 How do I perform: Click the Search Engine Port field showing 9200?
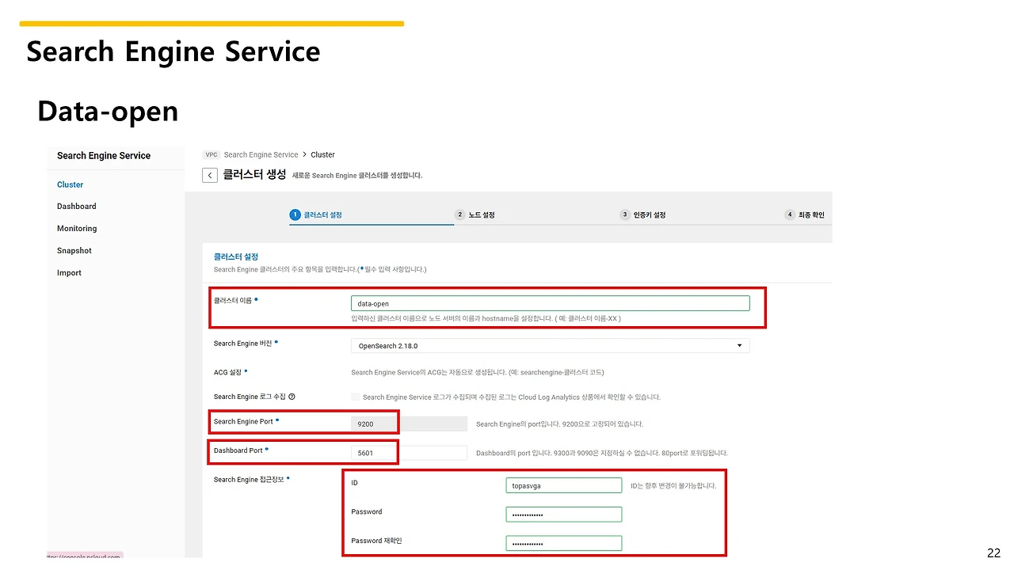pos(409,424)
